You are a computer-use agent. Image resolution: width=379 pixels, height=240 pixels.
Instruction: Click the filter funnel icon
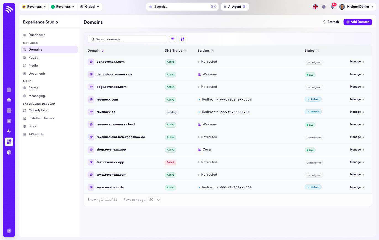click(173, 39)
